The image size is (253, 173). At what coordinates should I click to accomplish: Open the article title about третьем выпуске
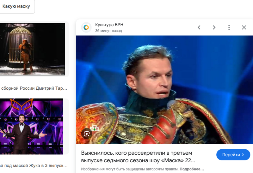[138, 157]
